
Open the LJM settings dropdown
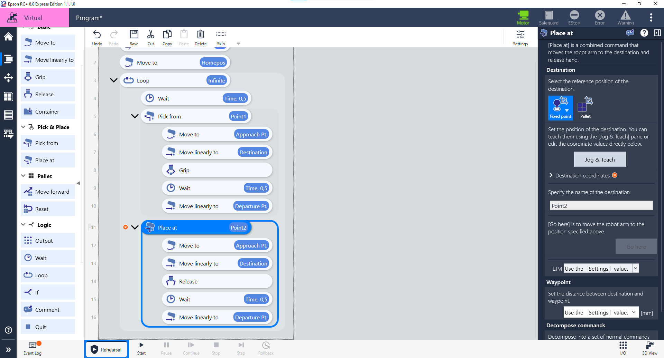(x=635, y=268)
